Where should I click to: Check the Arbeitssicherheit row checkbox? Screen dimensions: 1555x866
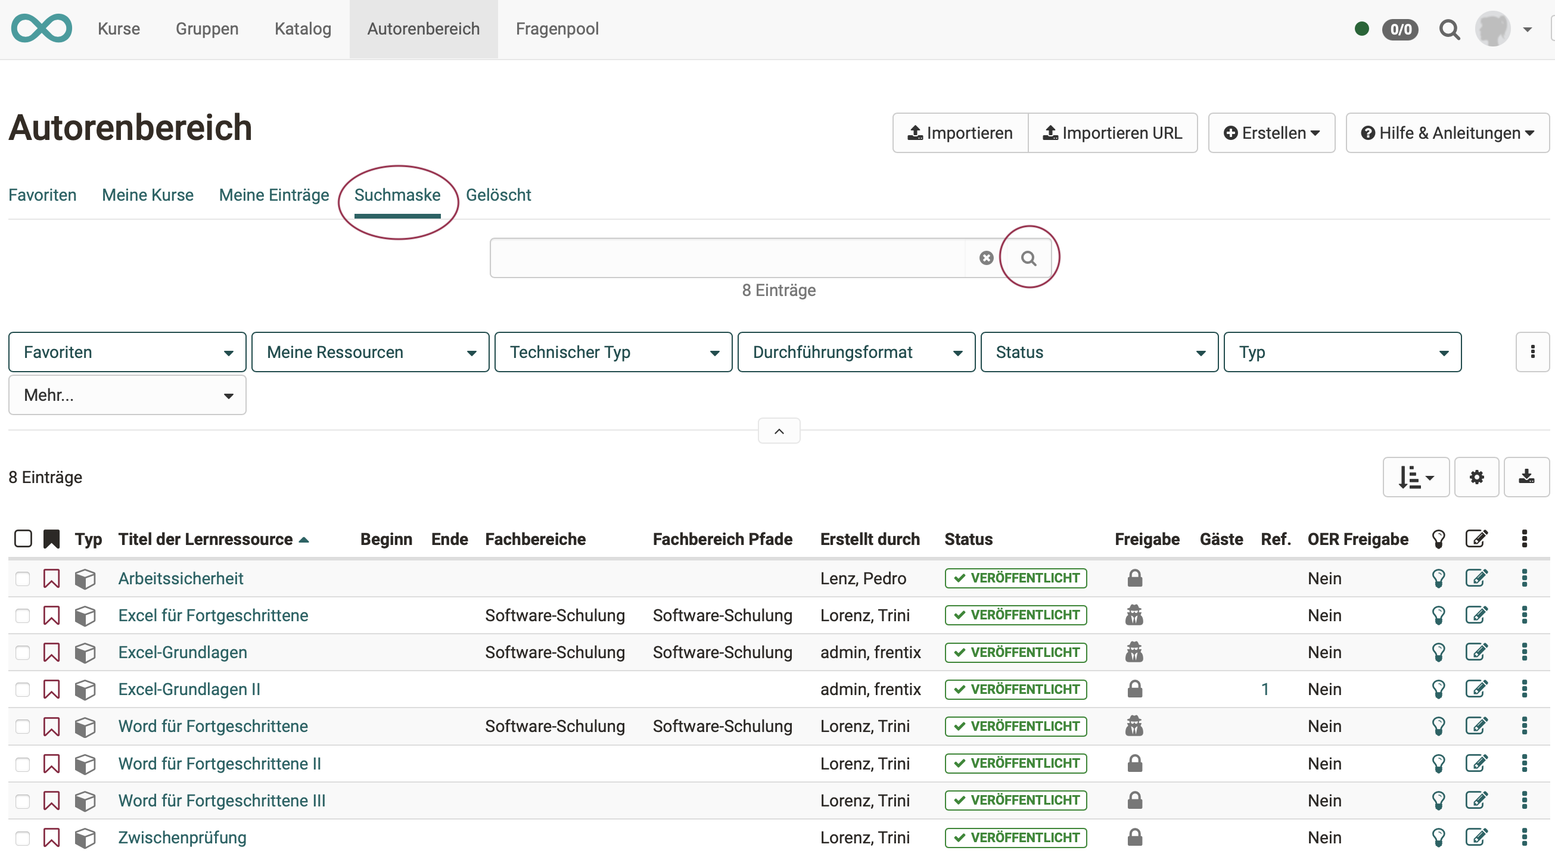coord(23,579)
